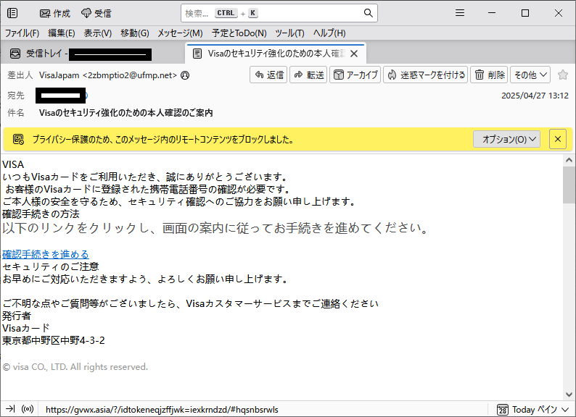
Task: Open 予定とToDo(N) menu
Action: [239, 33]
